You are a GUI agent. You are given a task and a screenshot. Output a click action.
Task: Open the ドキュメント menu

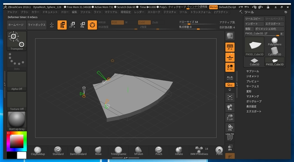(50, 12)
